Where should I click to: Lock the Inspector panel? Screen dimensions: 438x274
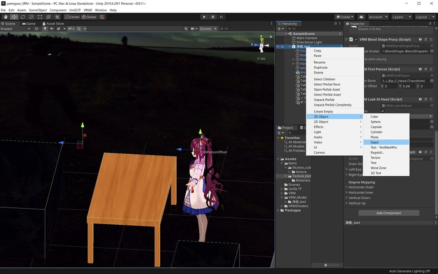tap(431, 23)
